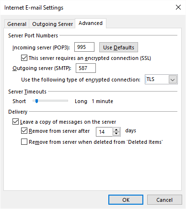Screen dimensions: 186x209
Task: Increase days with the spinner up arrow
Action: point(116,130)
